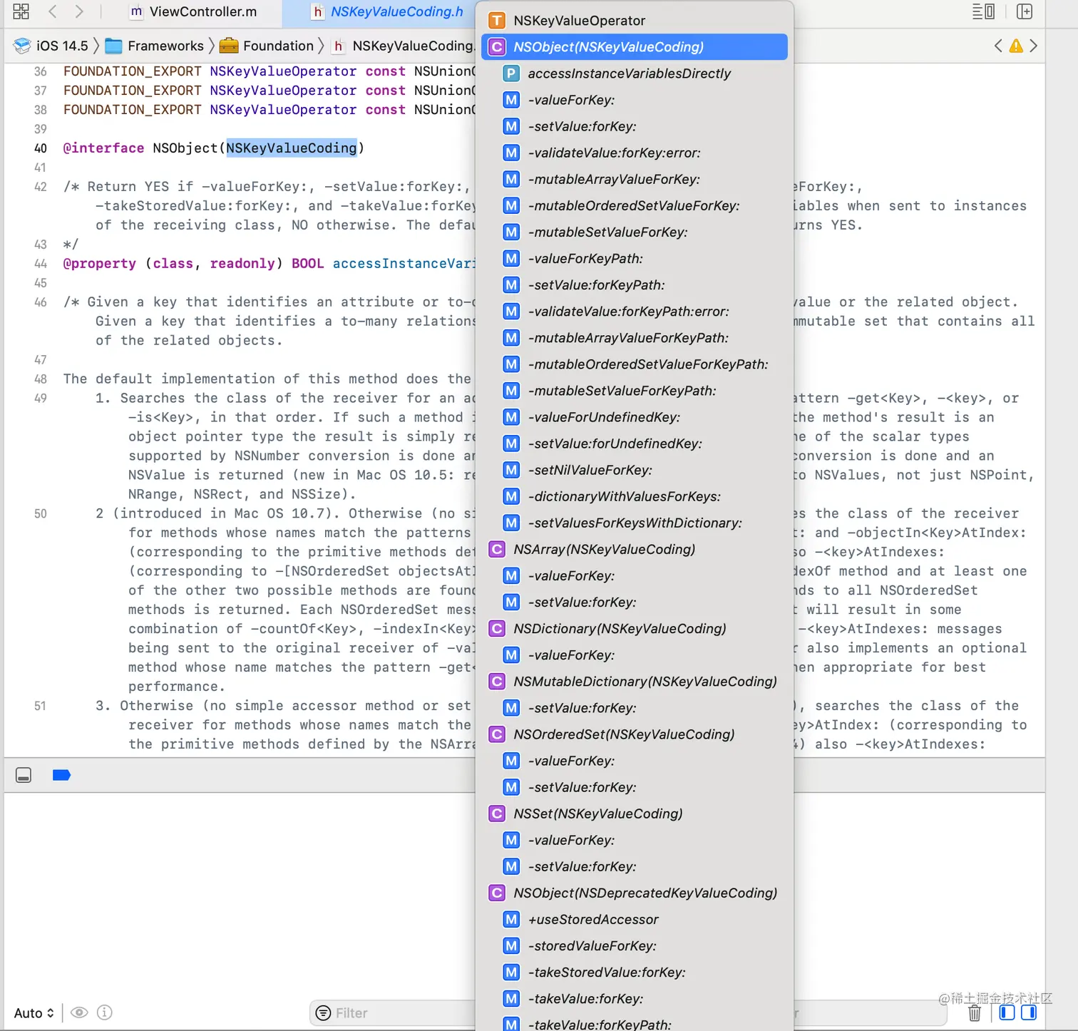1078x1031 pixels.
Task: Add a new editor split with plus icon
Action: (1025, 11)
